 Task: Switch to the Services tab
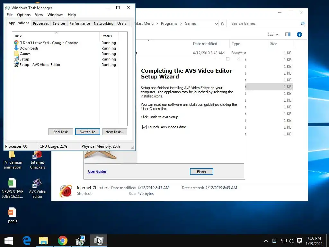(x=59, y=23)
